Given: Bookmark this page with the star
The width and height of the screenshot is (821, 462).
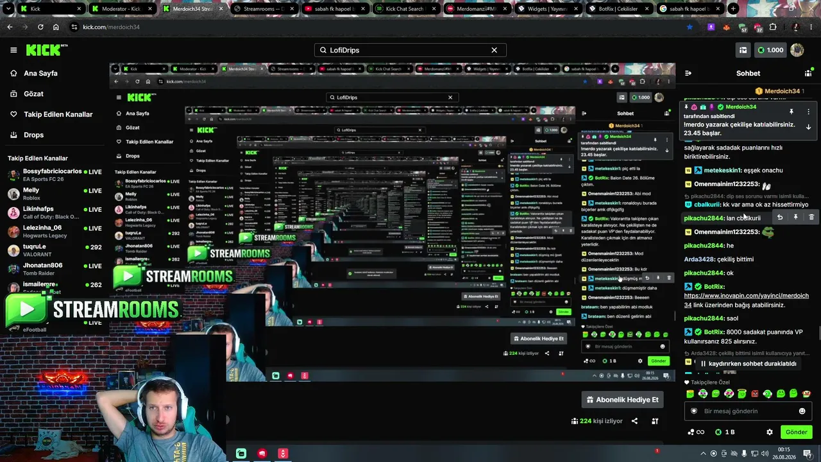Looking at the screenshot, I should click(x=690, y=27).
